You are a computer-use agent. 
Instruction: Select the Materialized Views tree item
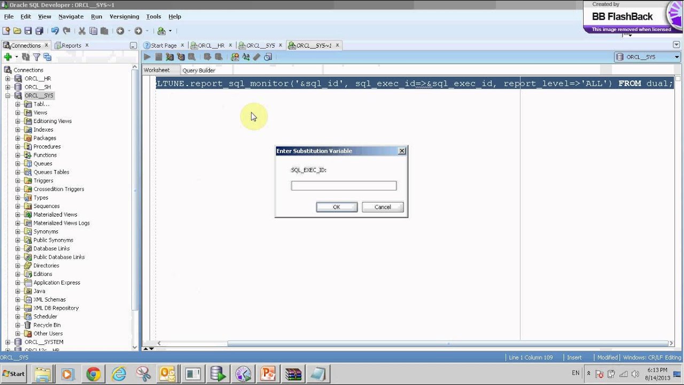(x=55, y=214)
